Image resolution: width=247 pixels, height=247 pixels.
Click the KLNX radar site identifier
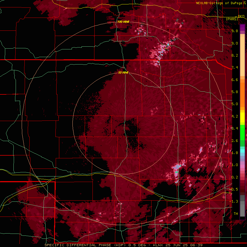point(158,245)
